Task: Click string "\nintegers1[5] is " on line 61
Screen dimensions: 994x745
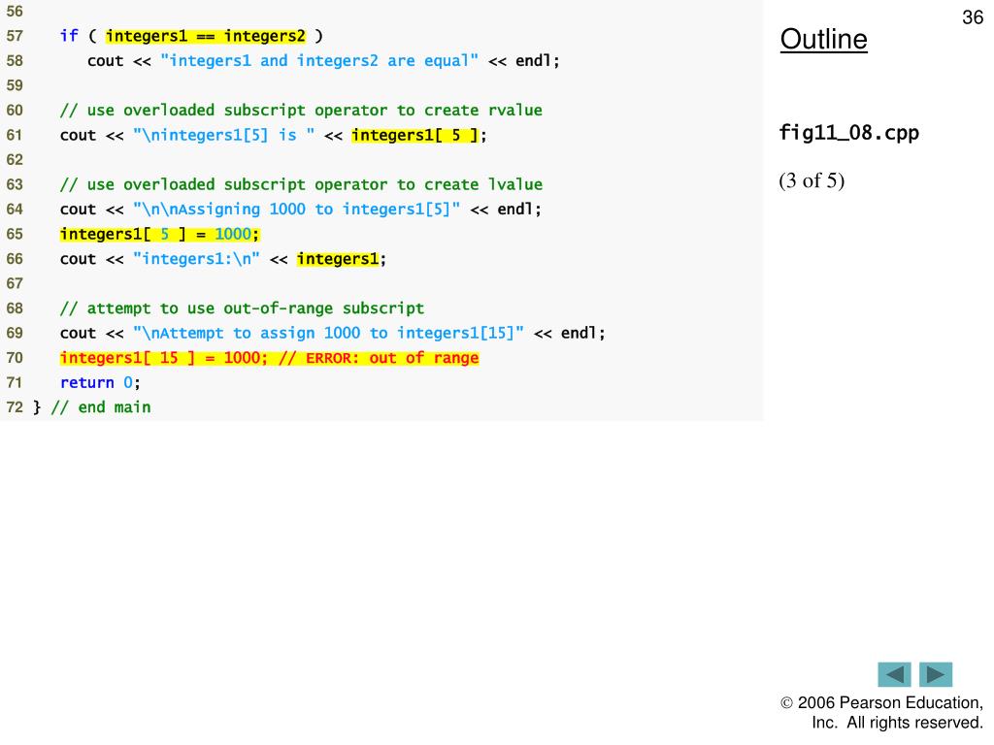Action: (224, 135)
